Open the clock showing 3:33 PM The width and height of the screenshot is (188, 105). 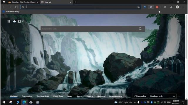176,102
